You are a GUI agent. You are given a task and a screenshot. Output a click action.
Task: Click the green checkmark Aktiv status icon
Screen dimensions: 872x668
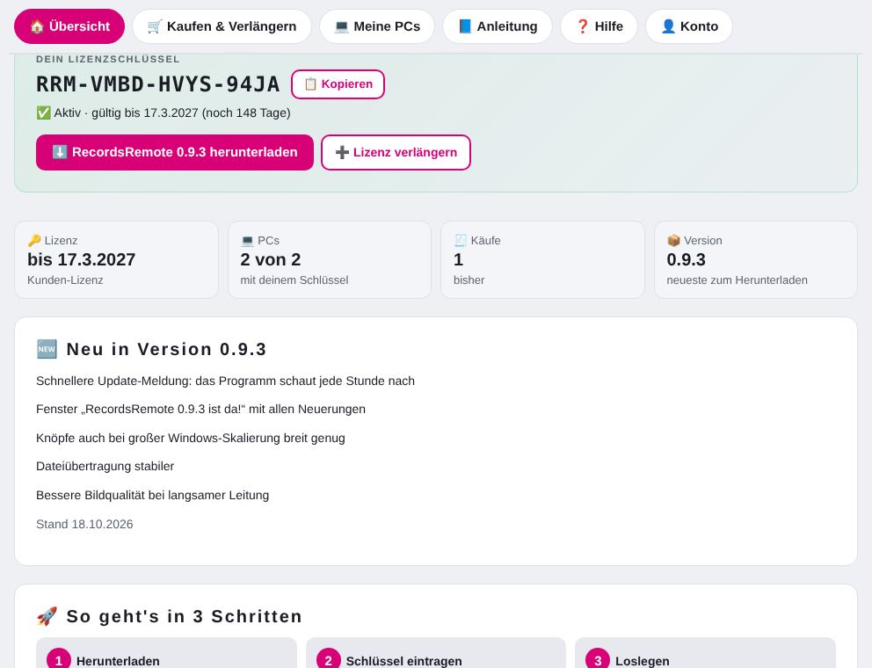(x=43, y=113)
